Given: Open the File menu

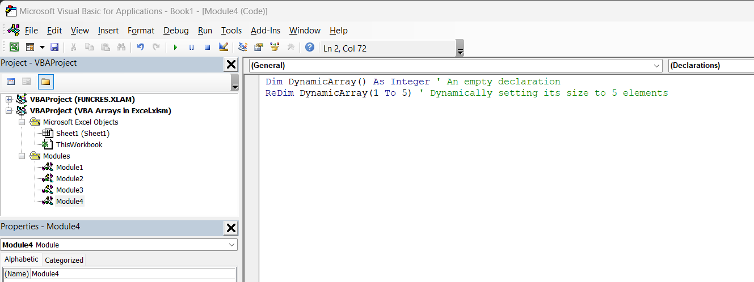Looking at the screenshot, I should (31, 31).
